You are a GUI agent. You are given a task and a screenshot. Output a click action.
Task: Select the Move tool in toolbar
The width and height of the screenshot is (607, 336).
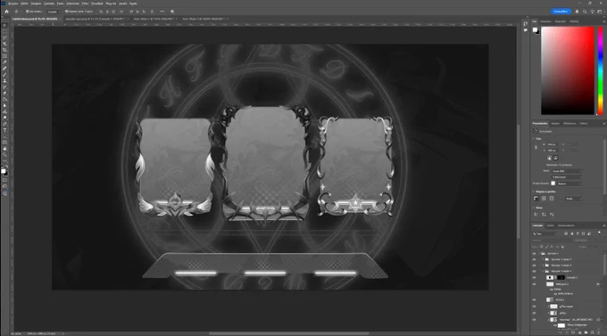[4, 25]
